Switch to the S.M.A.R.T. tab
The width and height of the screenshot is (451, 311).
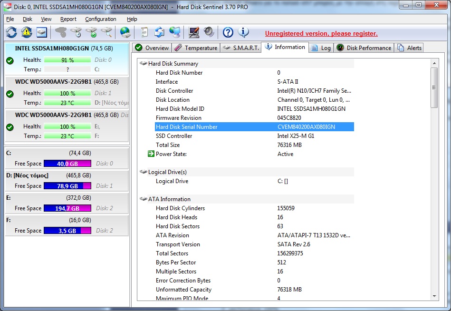[241, 48]
